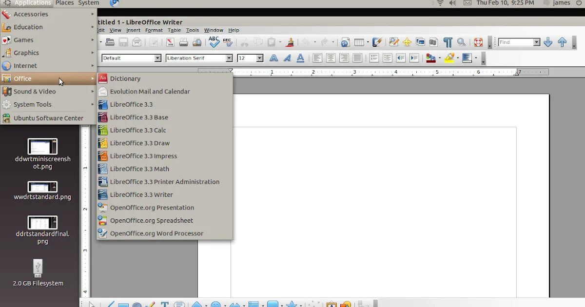Image resolution: width=585 pixels, height=307 pixels.
Task: Open the Find field dropdown arrow
Action: click(537, 42)
